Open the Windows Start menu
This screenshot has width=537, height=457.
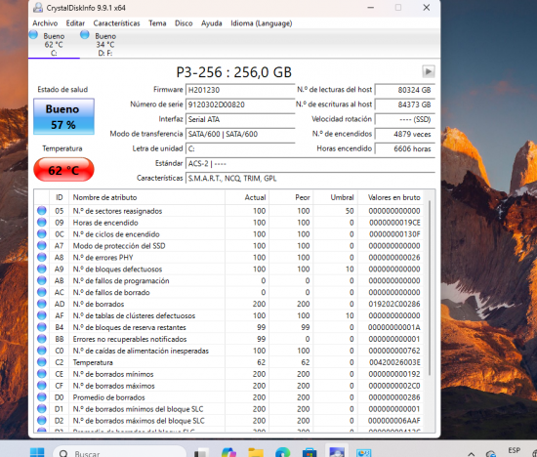tap(37, 452)
